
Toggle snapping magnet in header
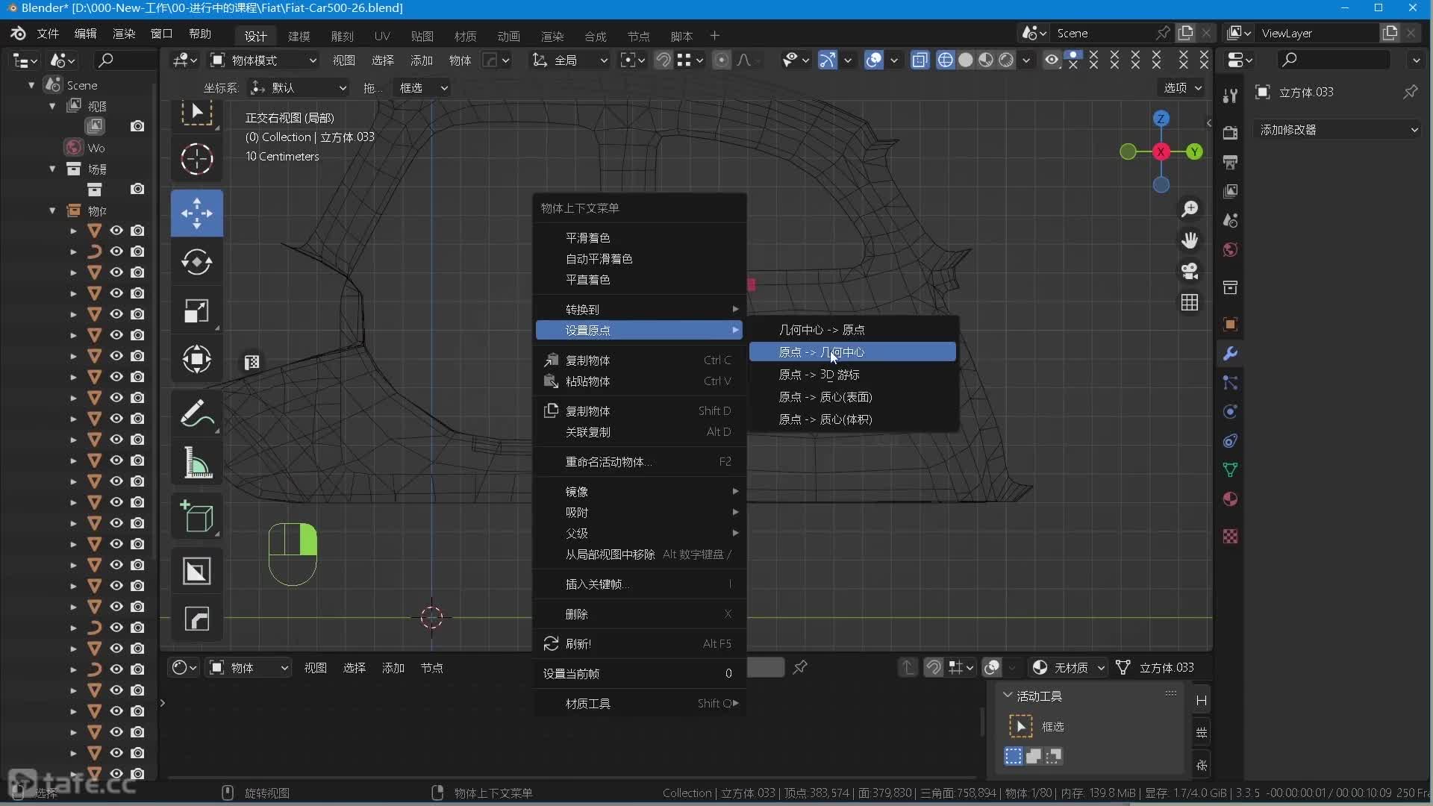(663, 60)
